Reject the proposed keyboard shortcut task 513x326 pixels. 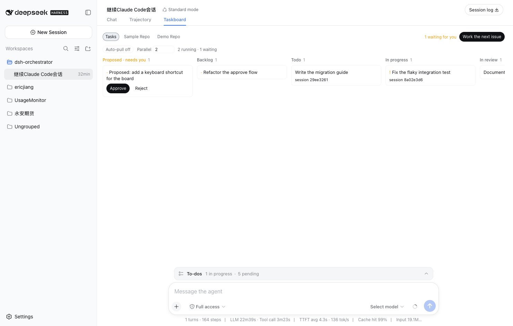[x=141, y=88]
